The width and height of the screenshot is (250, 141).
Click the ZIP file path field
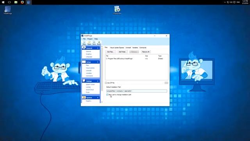[140, 83]
